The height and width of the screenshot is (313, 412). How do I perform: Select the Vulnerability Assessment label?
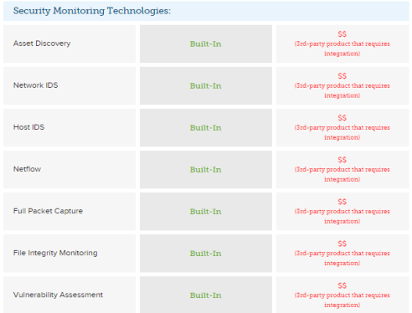coord(58,295)
